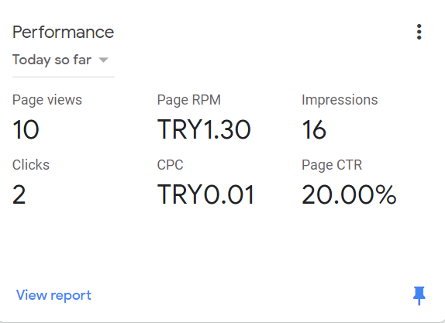Viewport: 445px width, 323px height.
Task: Click the Clicks value 2
Action: coord(19,194)
